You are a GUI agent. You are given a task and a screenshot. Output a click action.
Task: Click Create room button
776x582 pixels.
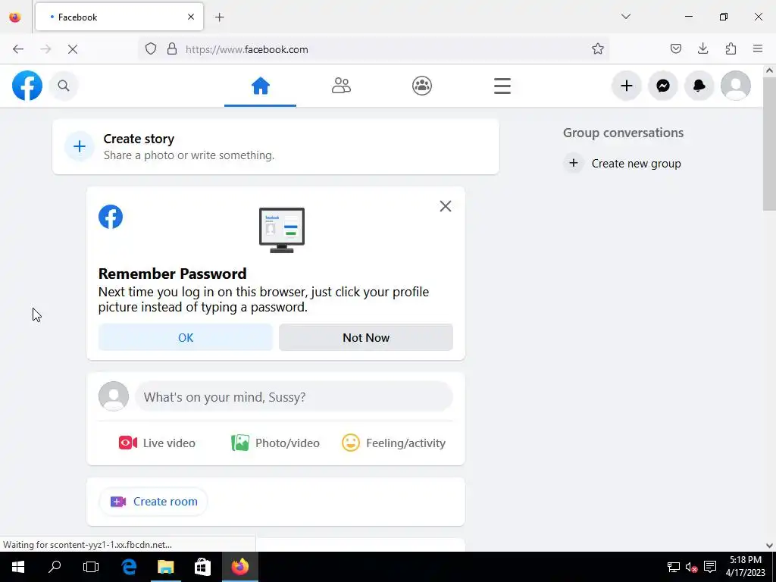tap(153, 502)
